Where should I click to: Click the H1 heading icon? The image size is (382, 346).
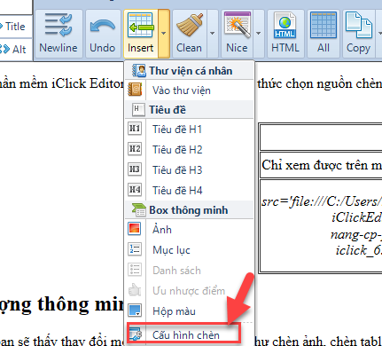[x=135, y=129]
